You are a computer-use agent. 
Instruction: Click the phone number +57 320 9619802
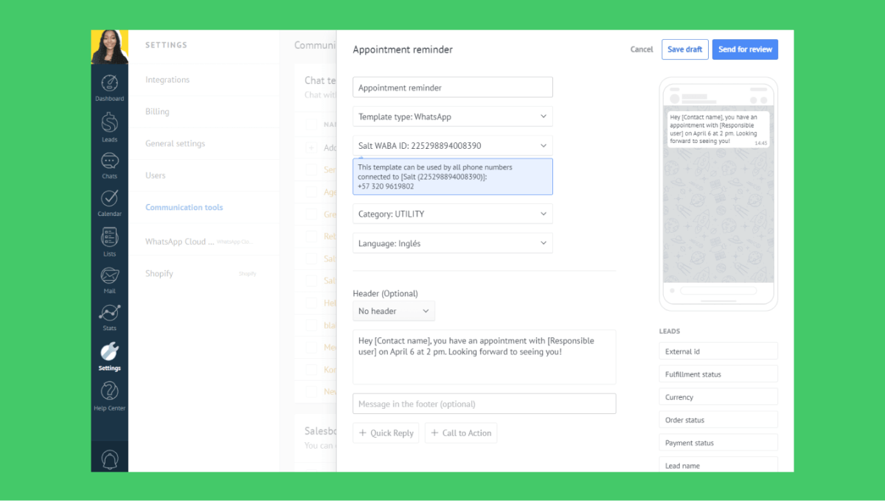(x=386, y=186)
